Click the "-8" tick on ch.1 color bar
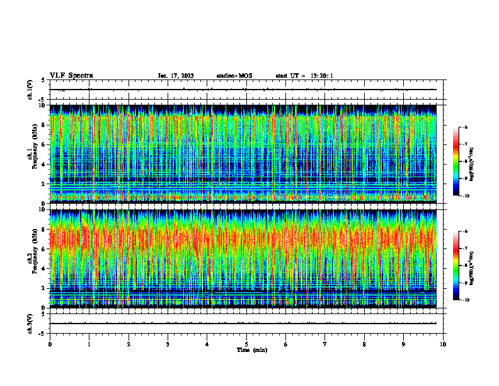499x386 pixels. coord(465,161)
